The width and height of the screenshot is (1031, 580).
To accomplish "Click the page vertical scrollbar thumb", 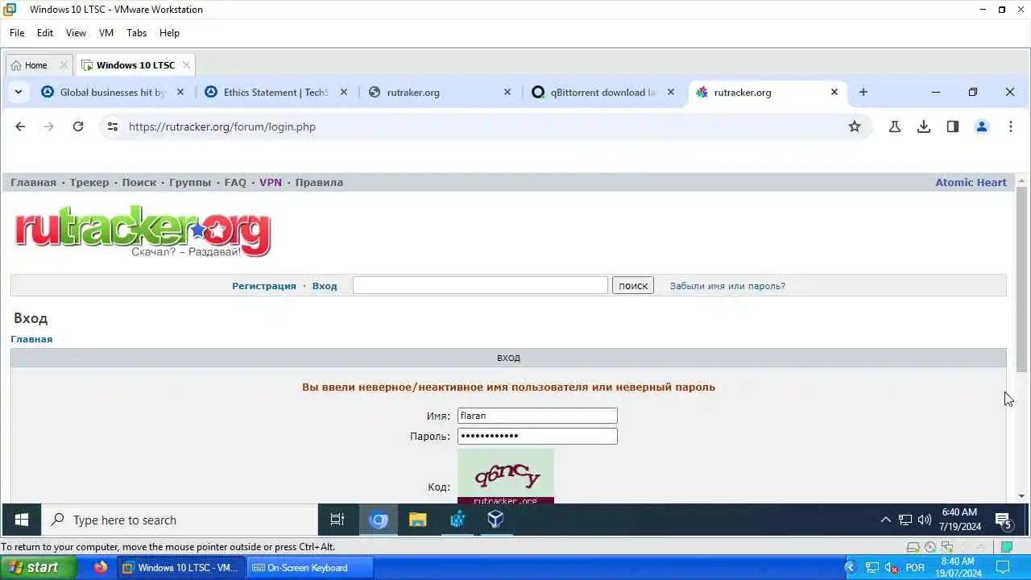I will coord(1021,278).
